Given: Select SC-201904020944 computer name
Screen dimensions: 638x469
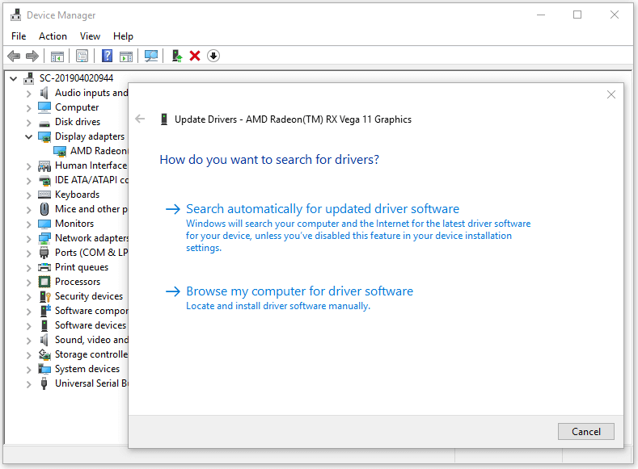Looking at the screenshot, I should (76, 78).
